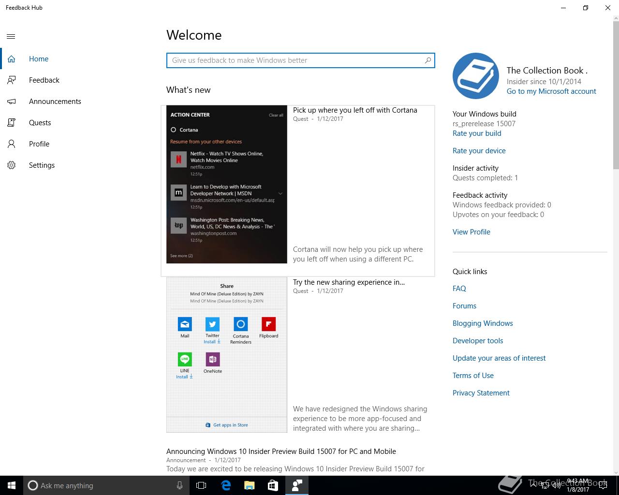Click the Quests clipboard icon

12,123
